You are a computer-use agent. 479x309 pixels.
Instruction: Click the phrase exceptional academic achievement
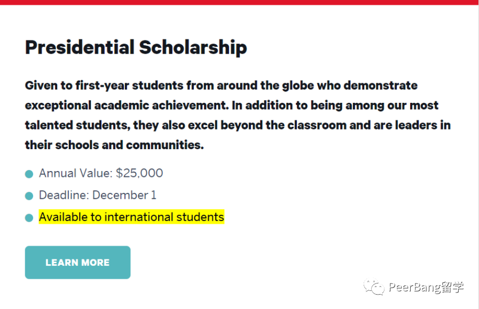pos(127,105)
